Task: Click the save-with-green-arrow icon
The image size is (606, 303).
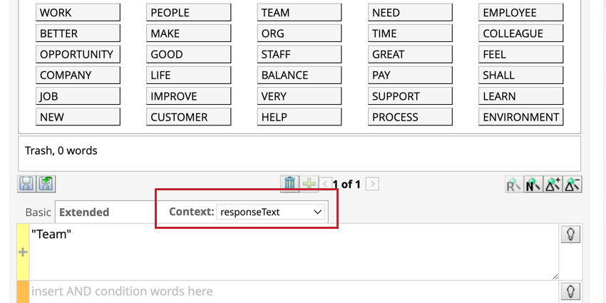Action: tap(46, 184)
